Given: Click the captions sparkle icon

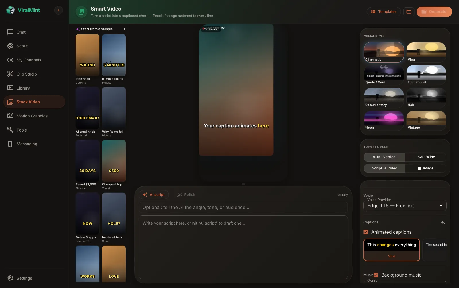Looking at the screenshot, I should click(443, 222).
